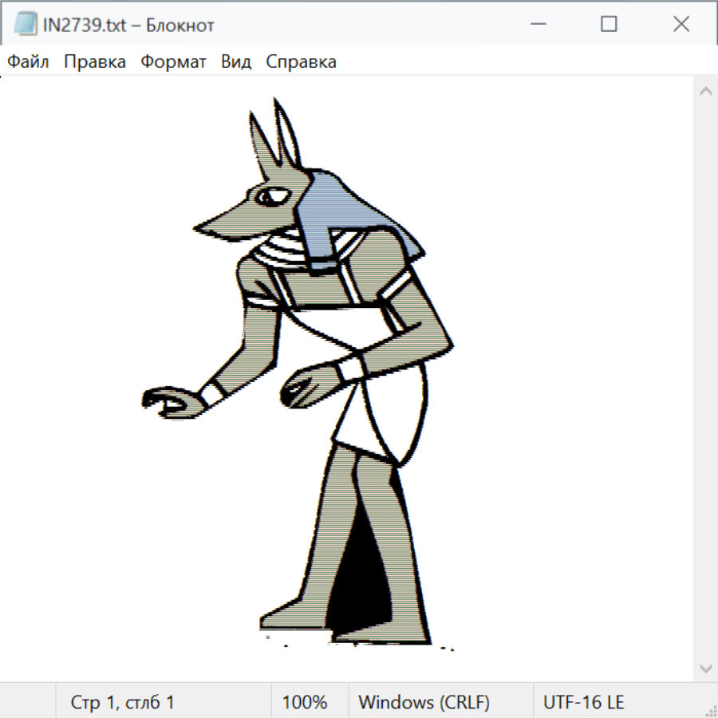The width and height of the screenshot is (718, 718).
Task: Click the Notepad icon in title bar
Action: [x=26, y=25]
